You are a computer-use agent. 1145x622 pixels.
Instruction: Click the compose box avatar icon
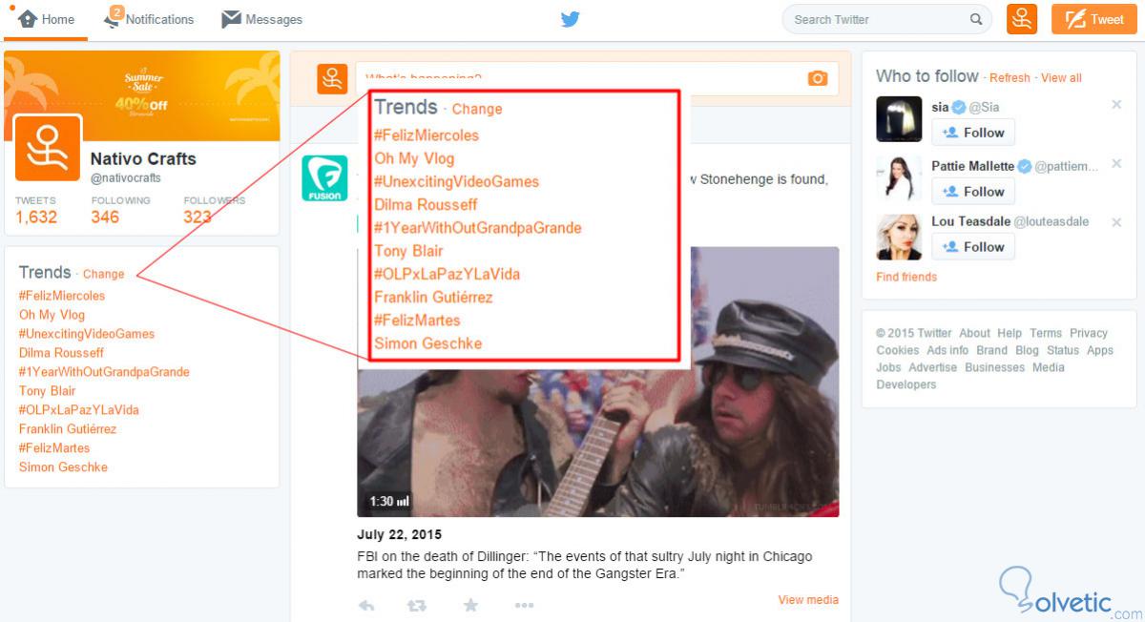coord(332,78)
